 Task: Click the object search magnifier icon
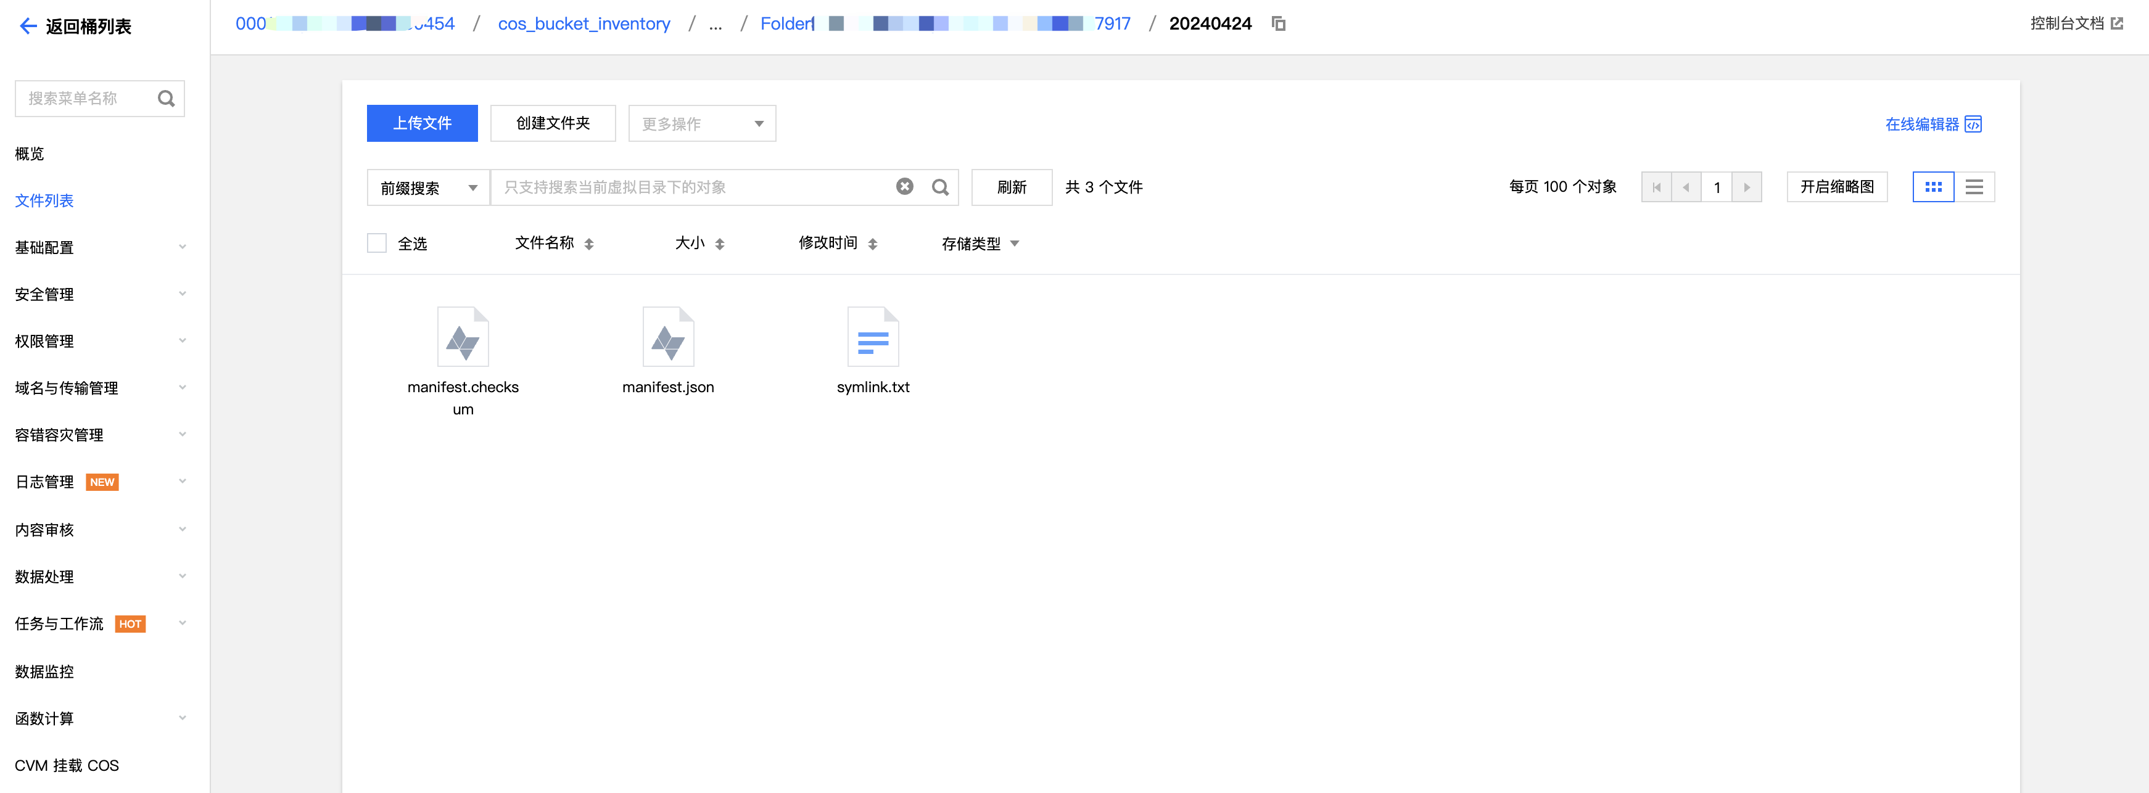[940, 187]
